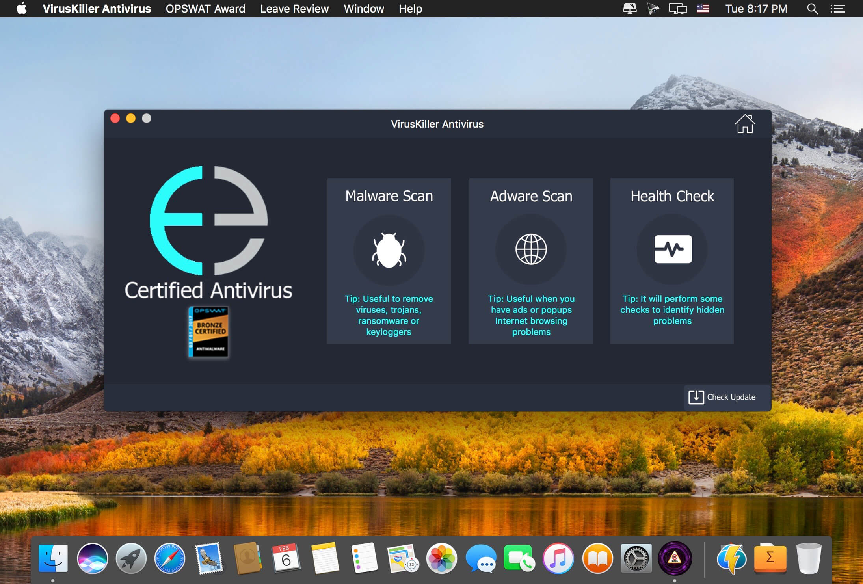
Task: Click the Health Check card title
Action: (x=672, y=196)
